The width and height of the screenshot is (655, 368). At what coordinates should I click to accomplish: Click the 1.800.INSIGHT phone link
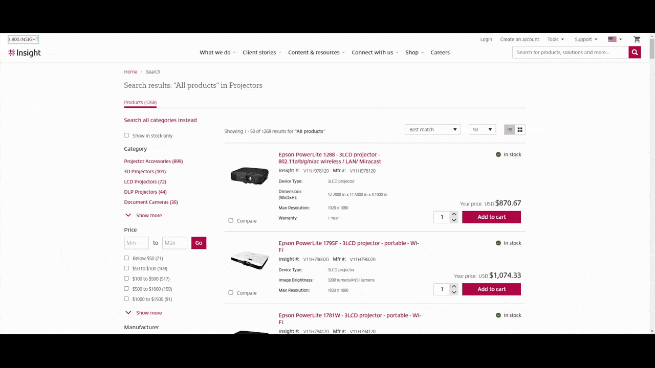(23, 39)
